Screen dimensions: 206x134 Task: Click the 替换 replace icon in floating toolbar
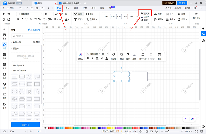click(x=160, y=56)
